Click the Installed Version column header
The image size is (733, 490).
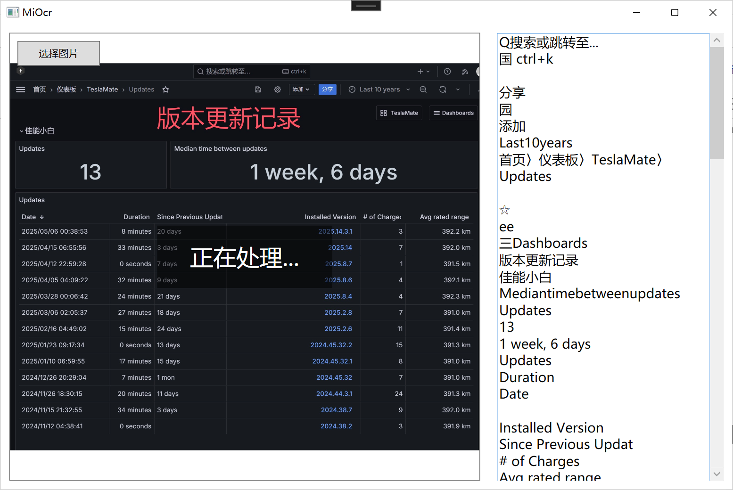tap(330, 217)
